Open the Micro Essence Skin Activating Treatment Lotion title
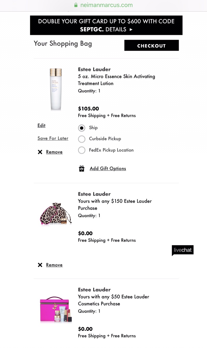 click(x=116, y=80)
